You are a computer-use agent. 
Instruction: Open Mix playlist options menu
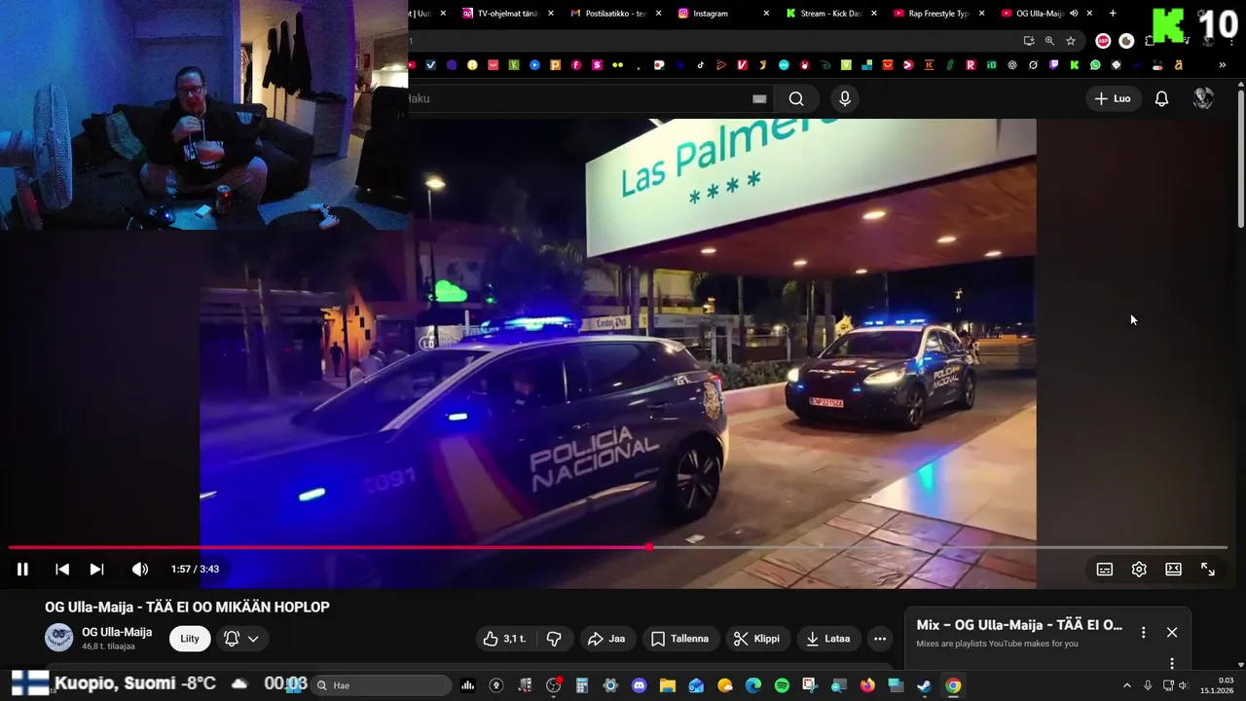[1144, 632]
